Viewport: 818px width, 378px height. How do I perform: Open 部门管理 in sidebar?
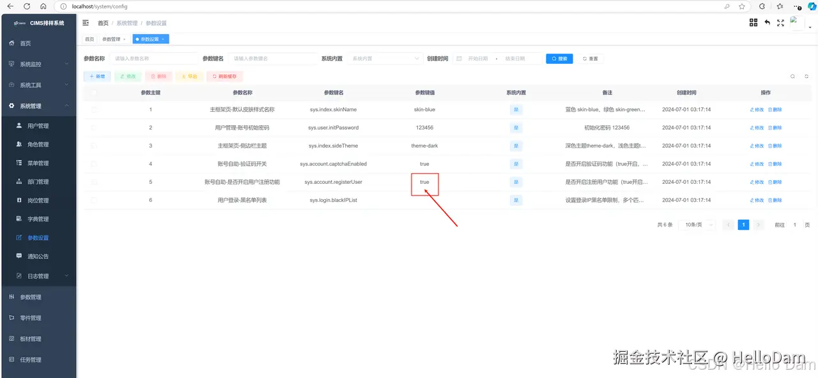(x=38, y=181)
